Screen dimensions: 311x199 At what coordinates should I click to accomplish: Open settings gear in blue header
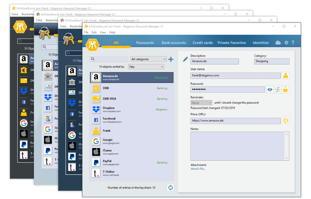click(286, 43)
